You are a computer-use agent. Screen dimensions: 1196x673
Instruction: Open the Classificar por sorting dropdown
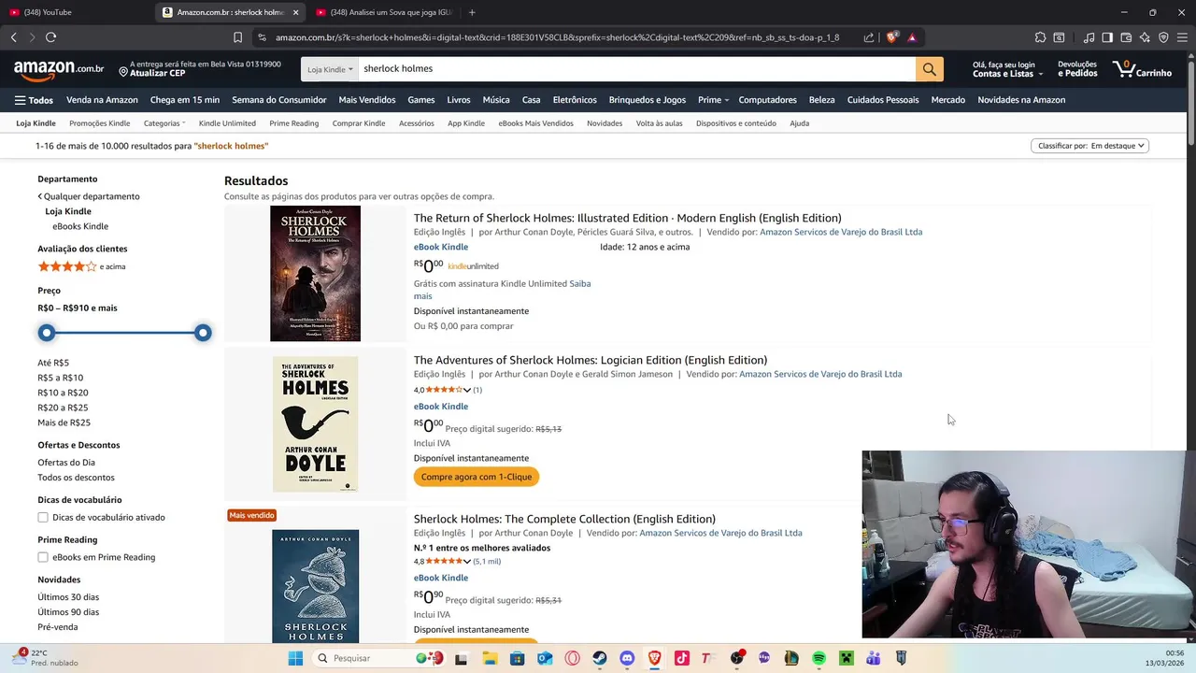point(1089,146)
